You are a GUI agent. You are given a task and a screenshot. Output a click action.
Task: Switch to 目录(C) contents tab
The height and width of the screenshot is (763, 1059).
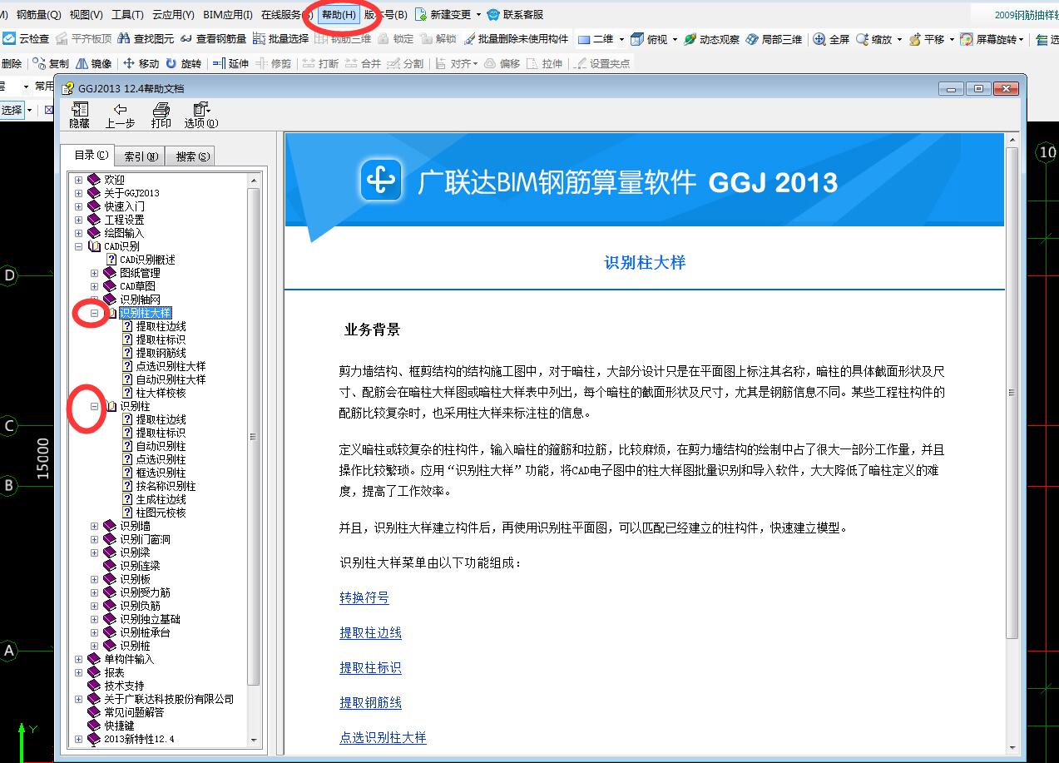pos(90,155)
